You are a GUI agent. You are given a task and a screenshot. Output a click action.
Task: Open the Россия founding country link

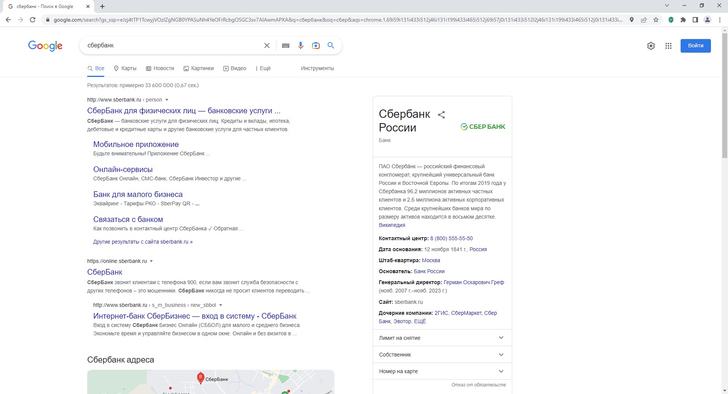click(x=478, y=249)
